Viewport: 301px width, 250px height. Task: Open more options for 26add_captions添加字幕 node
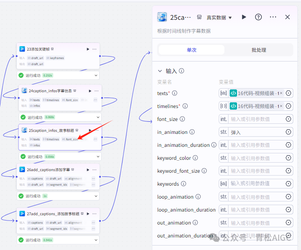94,169
